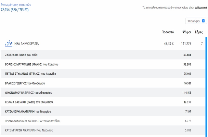
Task: Click the Ενσωμάτωση σταυρών heading
Action: (16, 5)
